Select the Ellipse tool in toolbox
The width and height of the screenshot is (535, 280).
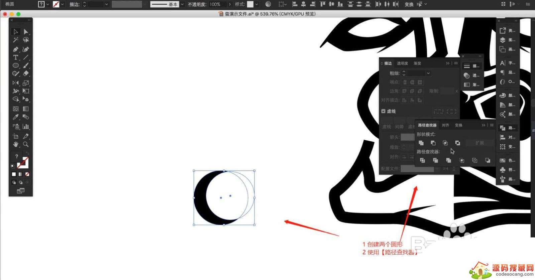15,65
